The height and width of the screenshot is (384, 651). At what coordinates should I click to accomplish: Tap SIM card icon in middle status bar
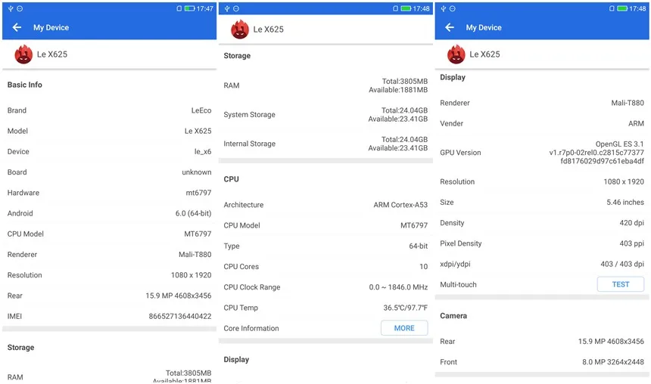tap(395, 8)
